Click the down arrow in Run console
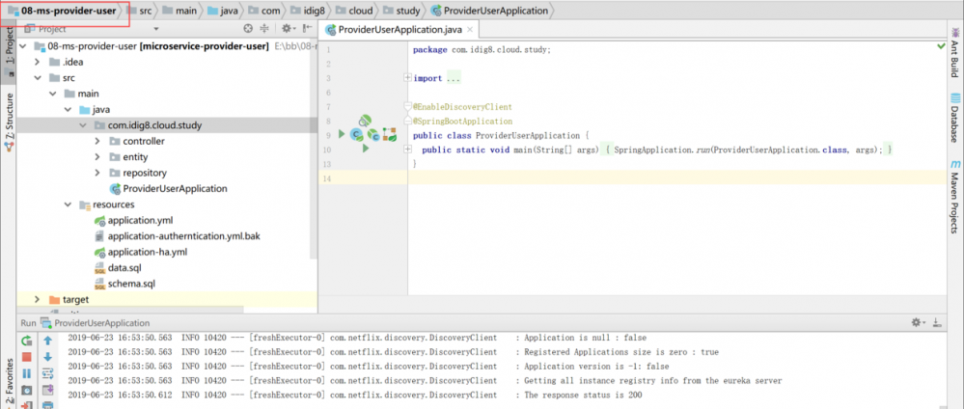964x409 pixels. [47, 357]
